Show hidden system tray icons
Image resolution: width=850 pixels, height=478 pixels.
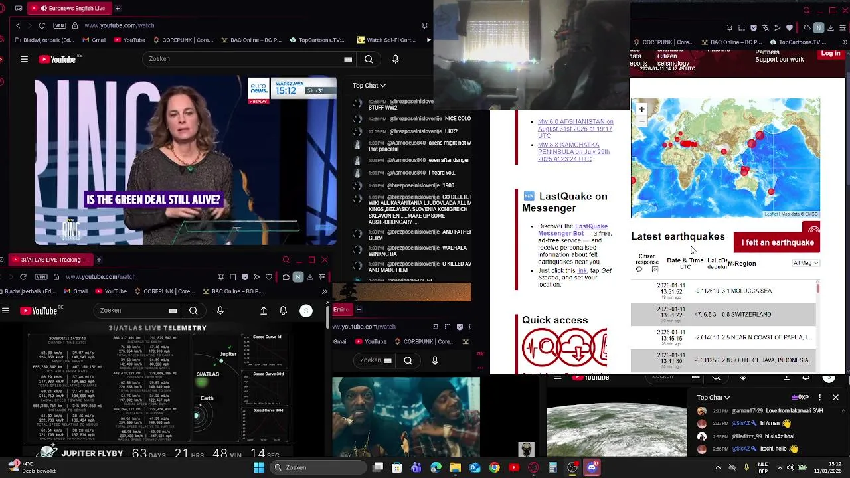pos(718,467)
